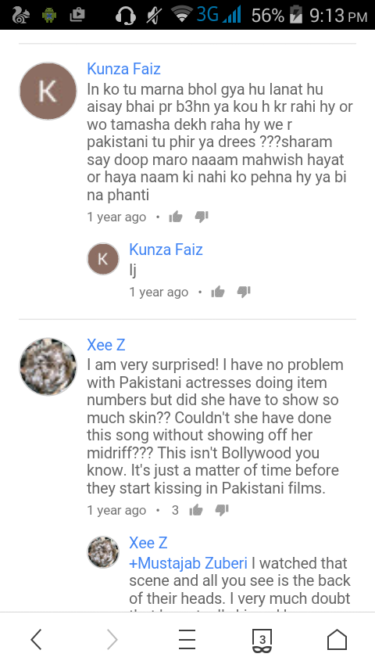Tap the +Mustajab Zuberi mention link
This screenshot has height=668, width=375.
click(x=188, y=563)
